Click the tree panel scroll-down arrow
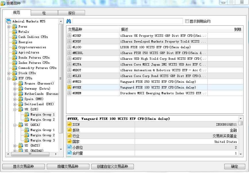The image size is (249, 173). tap(61, 149)
